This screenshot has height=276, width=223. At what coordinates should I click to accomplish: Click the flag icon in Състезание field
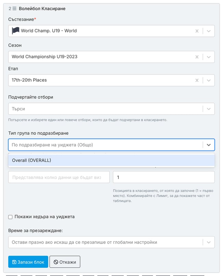(x=15, y=31)
